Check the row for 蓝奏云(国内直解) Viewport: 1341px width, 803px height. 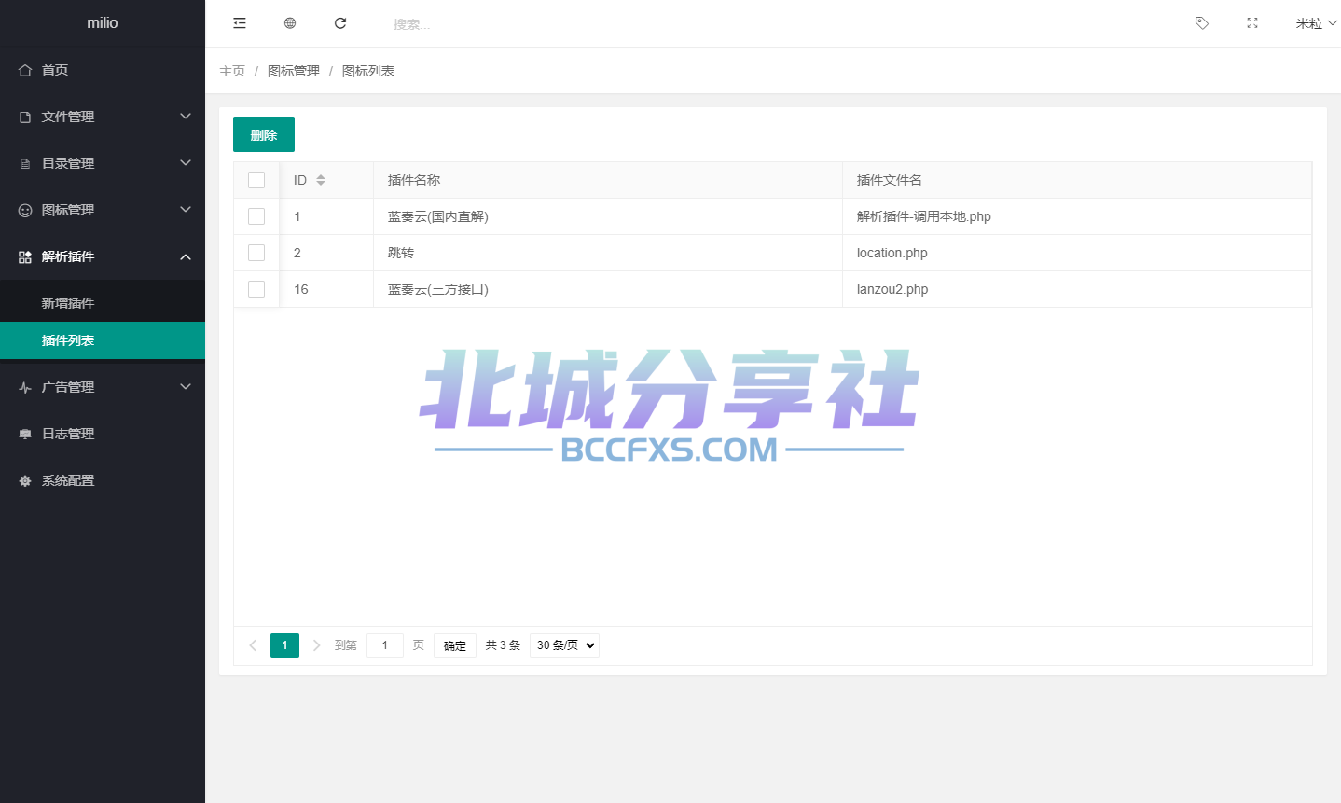click(256, 216)
